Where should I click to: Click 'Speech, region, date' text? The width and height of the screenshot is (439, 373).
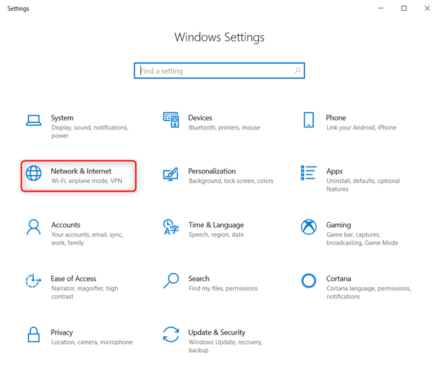coord(216,235)
